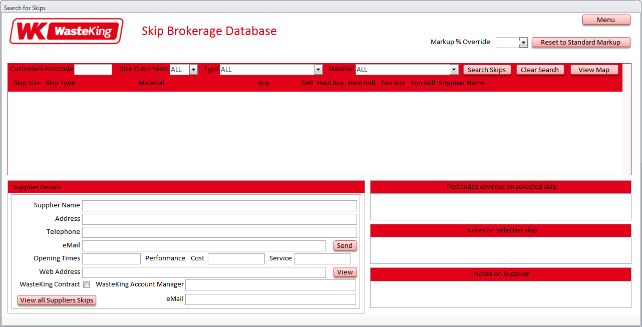Click the Skip Type column header

(x=60, y=83)
